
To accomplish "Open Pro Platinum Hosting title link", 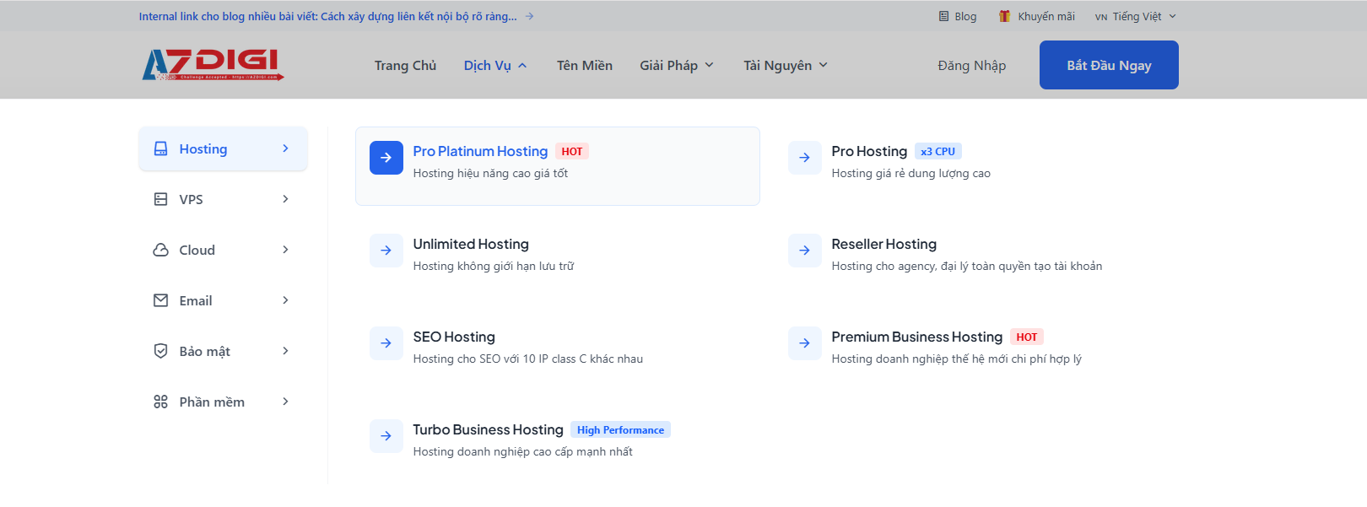I will click(x=480, y=151).
